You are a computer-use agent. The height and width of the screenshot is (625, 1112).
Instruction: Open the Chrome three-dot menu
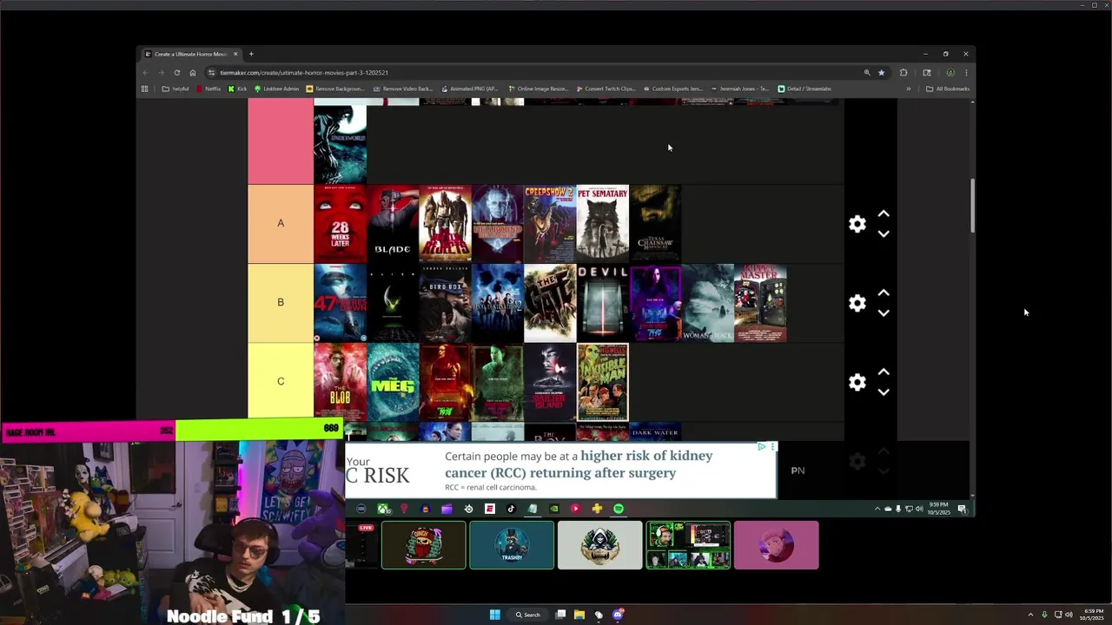966,73
